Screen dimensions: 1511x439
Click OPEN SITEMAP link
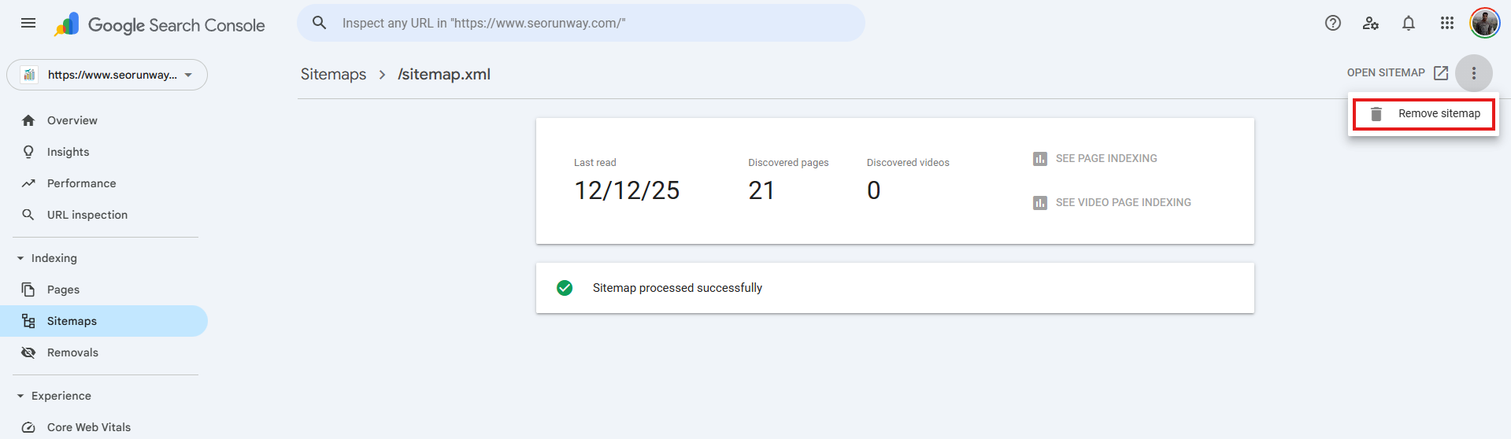tap(1386, 72)
